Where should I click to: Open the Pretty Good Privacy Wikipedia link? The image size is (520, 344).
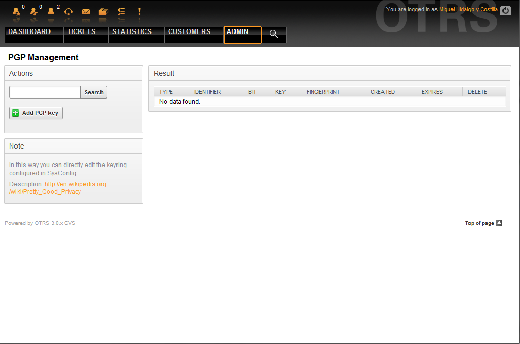[x=58, y=188]
